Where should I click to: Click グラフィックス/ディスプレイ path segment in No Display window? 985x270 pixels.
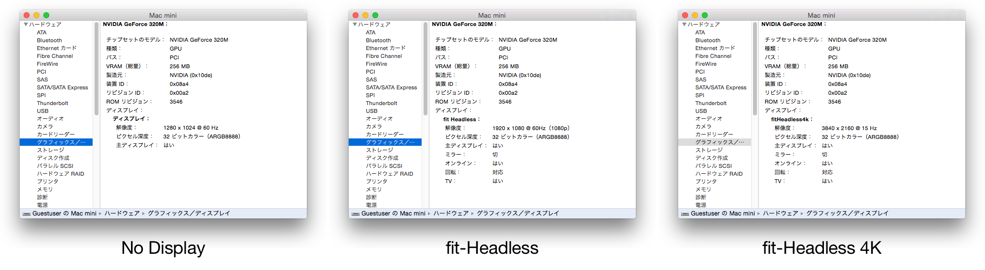click(x=189, y=214)
